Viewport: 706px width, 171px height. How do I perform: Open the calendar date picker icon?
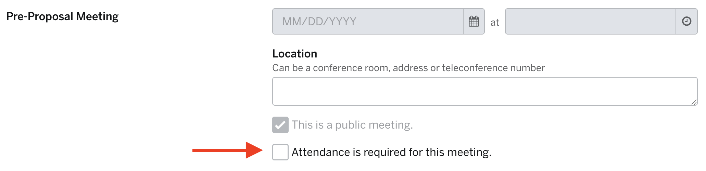pos(474,22)
